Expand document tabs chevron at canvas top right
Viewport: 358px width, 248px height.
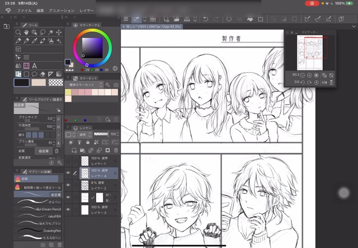pyautogui.click(x=354, y=27)
